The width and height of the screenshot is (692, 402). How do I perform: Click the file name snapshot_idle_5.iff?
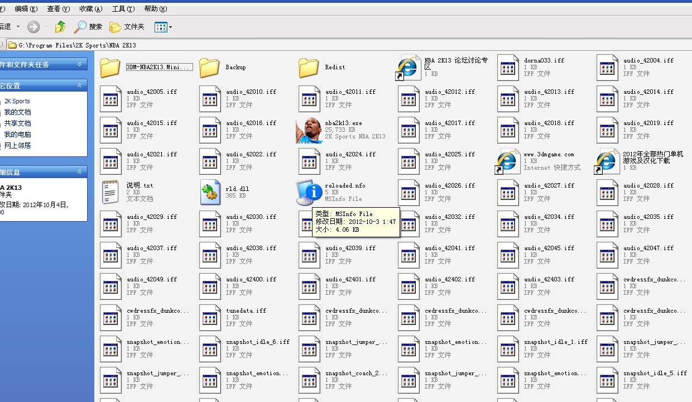pyautogui.click(x=655, y=373)
